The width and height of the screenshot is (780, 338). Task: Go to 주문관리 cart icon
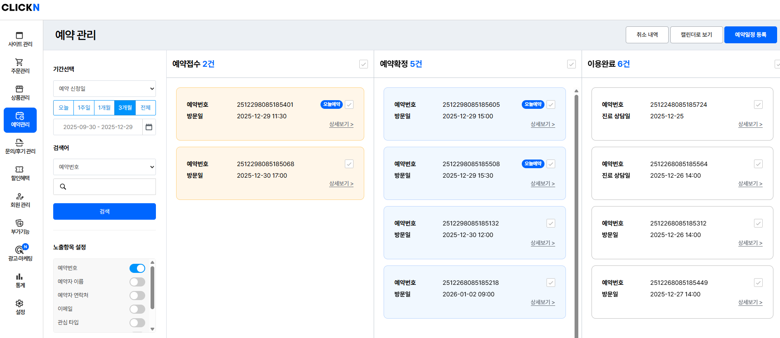[20, 62]
